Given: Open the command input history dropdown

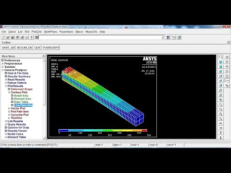Looking at the screenshot, I should click(x=163, y=37).
